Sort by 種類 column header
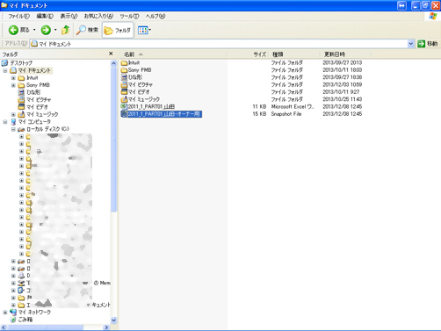The height and width of the screenshot is (331, 441). click(x=295, y=54)
